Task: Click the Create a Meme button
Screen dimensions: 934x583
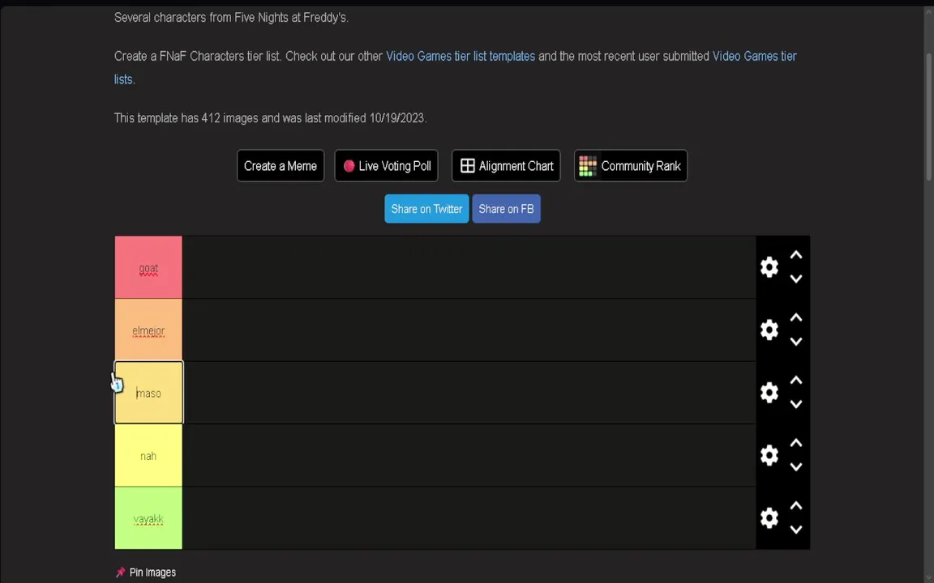Action: coord(281,166)
